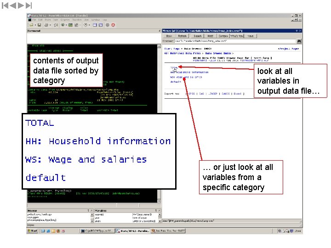The image size is (331, 248).
Task: Click the Viewer News button
Action: (x=251, y=36)
